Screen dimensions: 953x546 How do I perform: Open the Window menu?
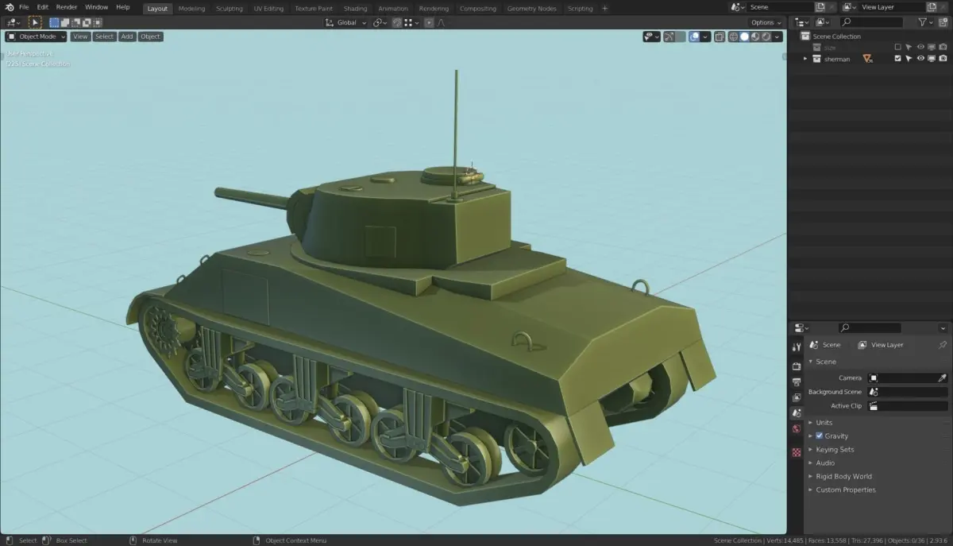[x=96, y=7]
